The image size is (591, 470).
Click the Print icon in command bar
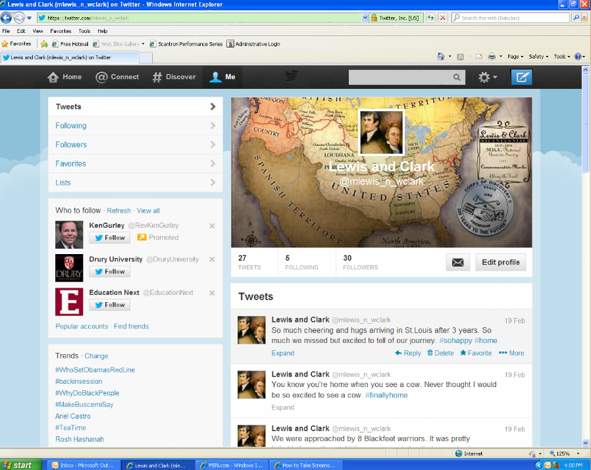point(492,57)
